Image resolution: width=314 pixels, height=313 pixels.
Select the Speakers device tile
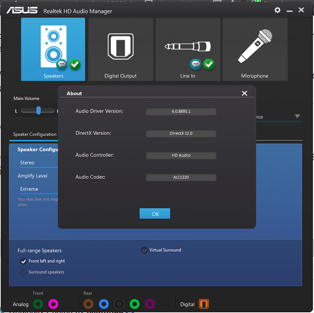(x=53, y=49)
